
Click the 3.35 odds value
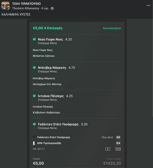(x=84, y=124)
